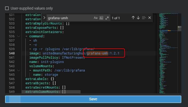
Task: Click 'extraLabels' key on line 546
Action: click(x=36, y=79)
